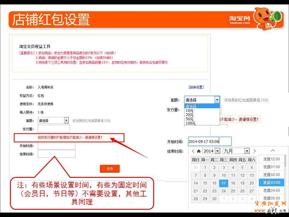Image resolution: width=289 pixels, height=217 pixels.
Task: Click up chevron above time list
Action: tap(272, 151)
